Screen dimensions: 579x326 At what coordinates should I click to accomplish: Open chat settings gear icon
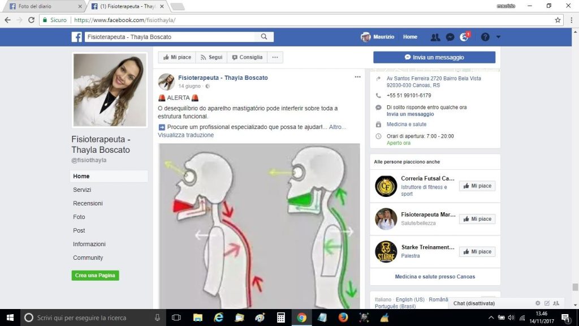click(538, 303)
